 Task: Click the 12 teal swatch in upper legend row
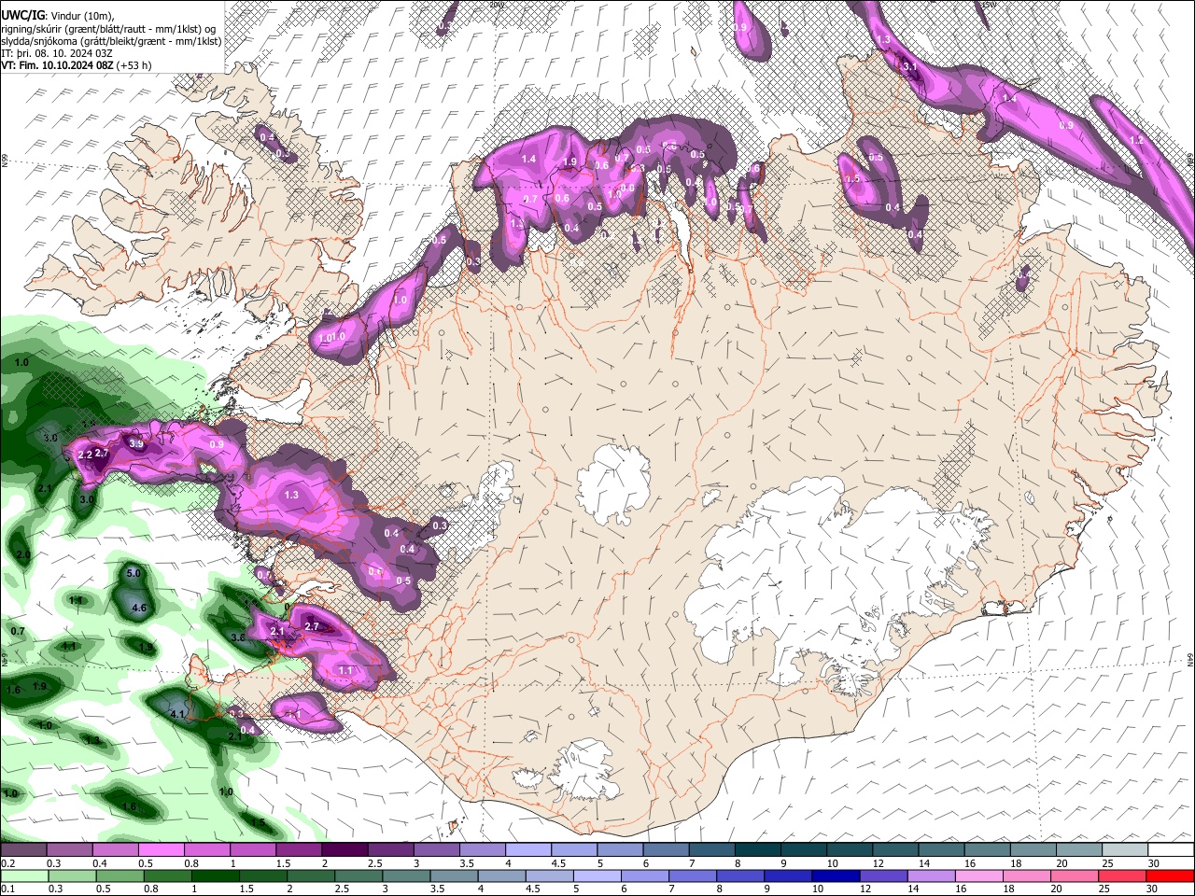[x=894, y=849]
